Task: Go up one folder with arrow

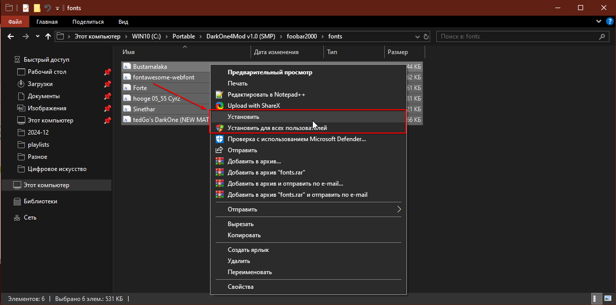Action: tap(48, 36)
